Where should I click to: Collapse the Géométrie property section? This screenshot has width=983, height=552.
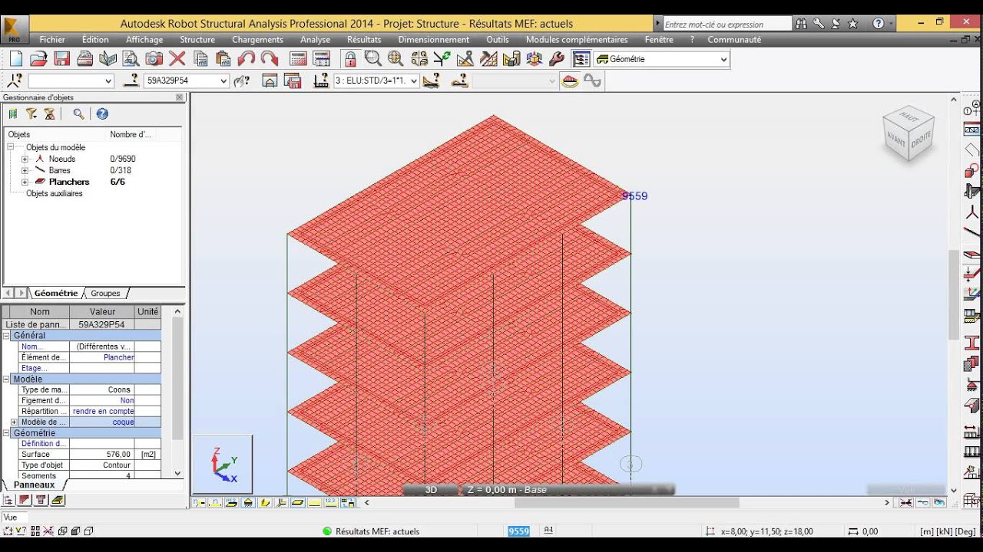pos(7,433)
